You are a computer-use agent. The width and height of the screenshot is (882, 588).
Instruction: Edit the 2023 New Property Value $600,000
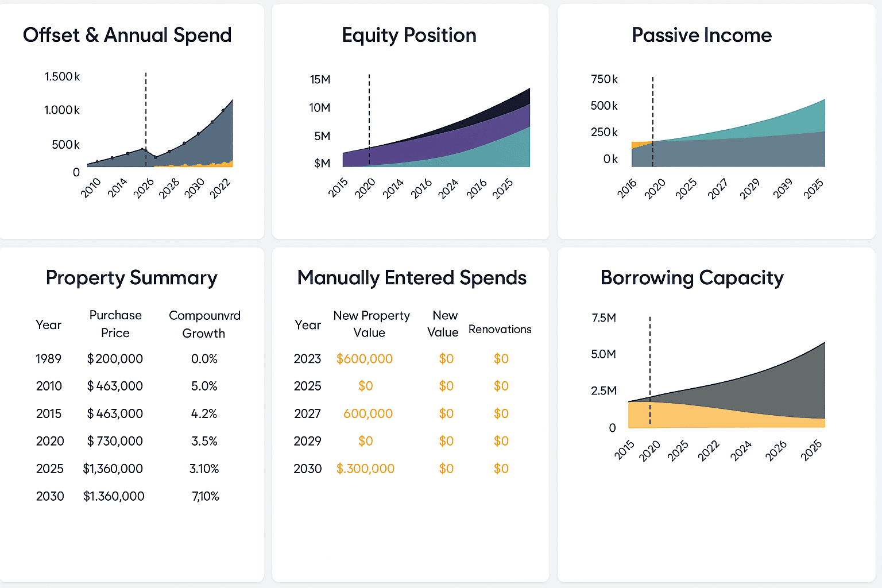click(x=365, y=359)
